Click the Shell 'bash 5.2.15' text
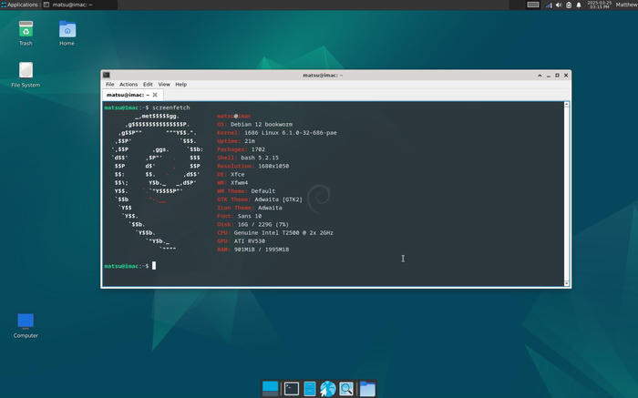 coord(260,158)
